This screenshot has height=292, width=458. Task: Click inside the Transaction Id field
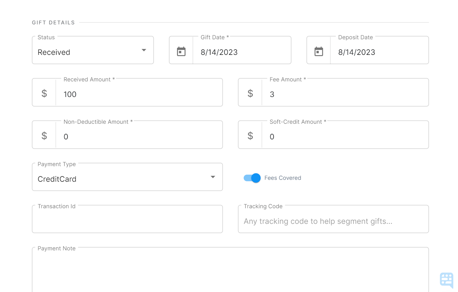coord(127,220)
